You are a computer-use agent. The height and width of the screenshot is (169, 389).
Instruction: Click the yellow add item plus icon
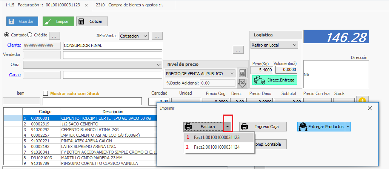click(x=362, y=101)
